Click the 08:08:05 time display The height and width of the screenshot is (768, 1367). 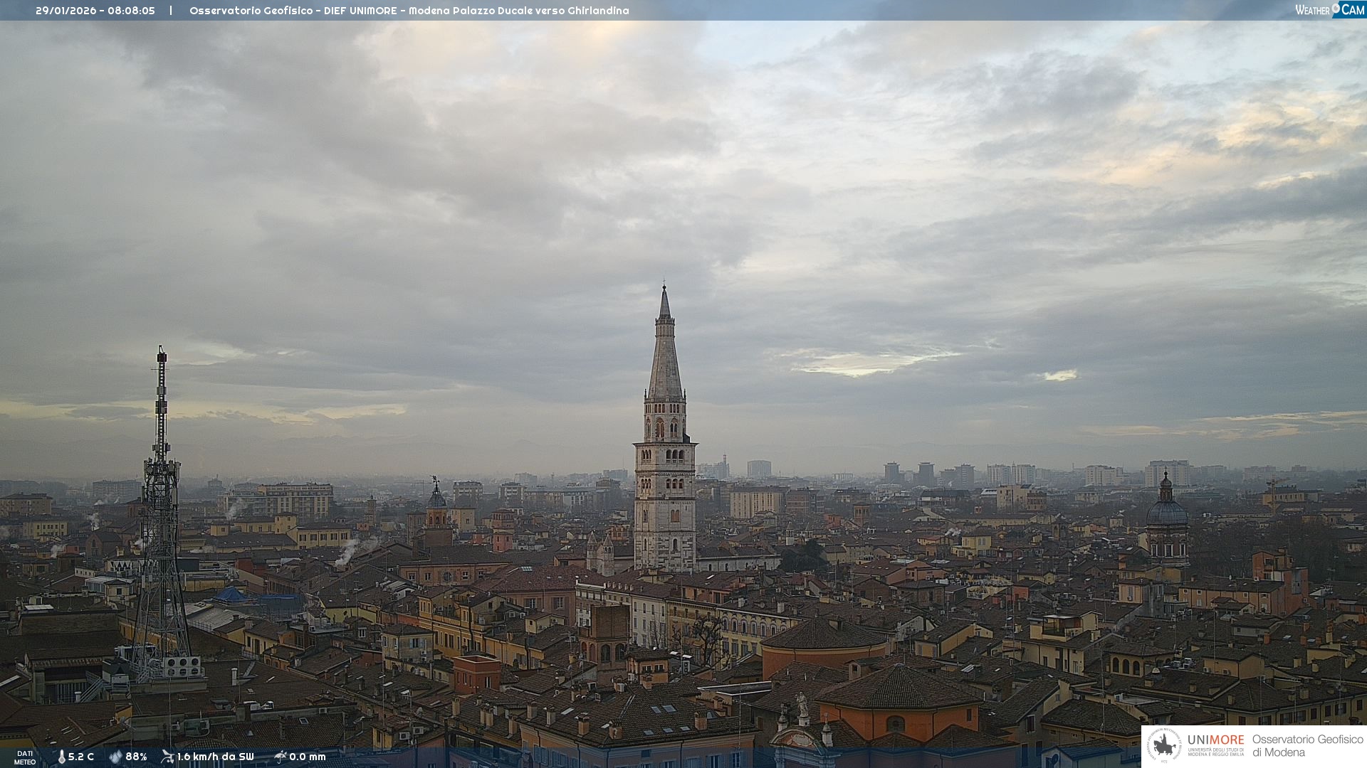[132, 11]
